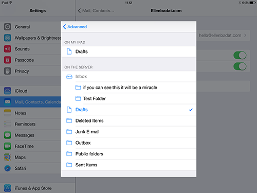The height and width of the screenshot is (193, 257).
Task: Open FaceTime camera icon
Action: 7,146
